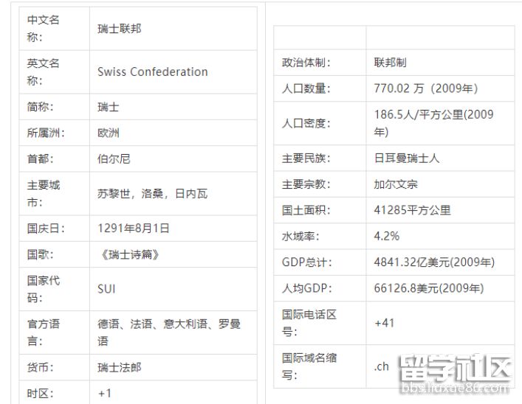Select the GDP total 4841.32亿美元 cell
The image size is (522, 404).
(x=434, y=262)
